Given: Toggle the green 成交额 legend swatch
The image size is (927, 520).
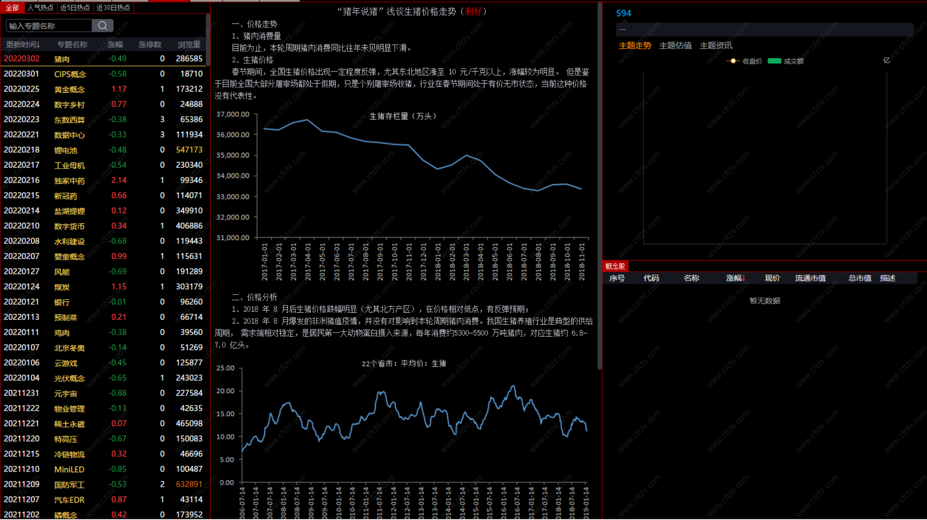Looking at the screenshot, I should 774,61.
